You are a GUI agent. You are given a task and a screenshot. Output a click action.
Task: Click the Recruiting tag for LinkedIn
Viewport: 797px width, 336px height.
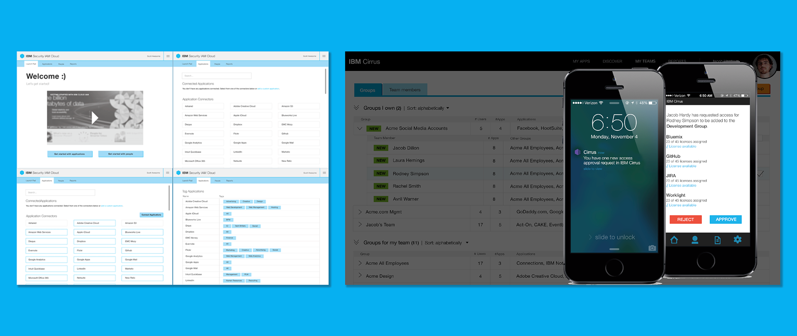[x=253, y=281]
